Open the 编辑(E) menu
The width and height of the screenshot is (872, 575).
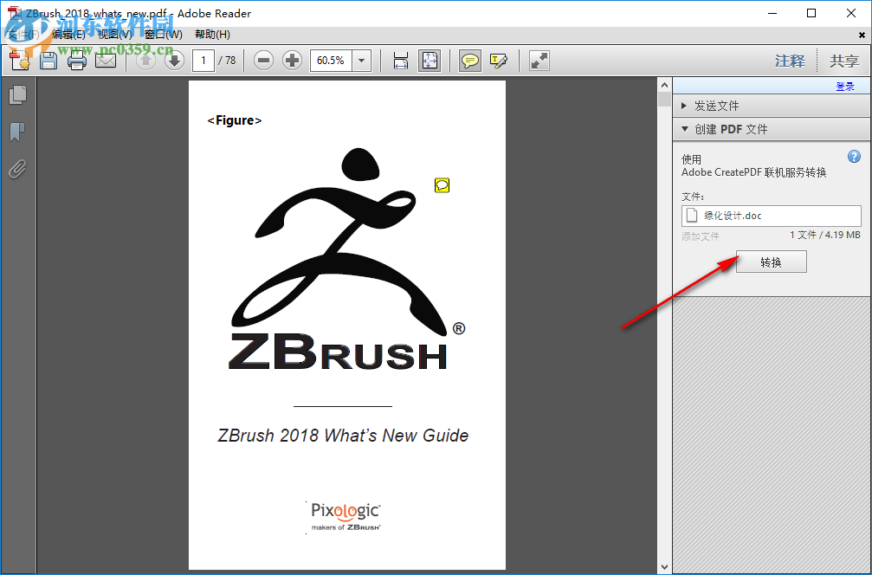pyautogui.click(x=68, y=35)
